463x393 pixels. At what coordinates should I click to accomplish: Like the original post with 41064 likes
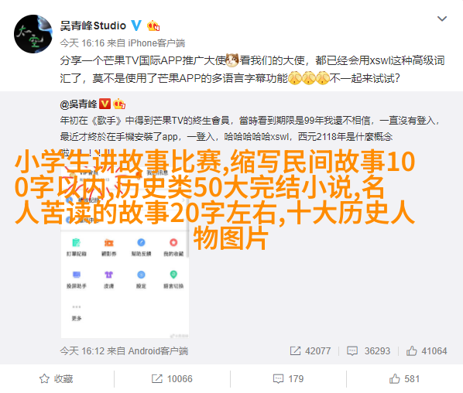tap(427, 350)
